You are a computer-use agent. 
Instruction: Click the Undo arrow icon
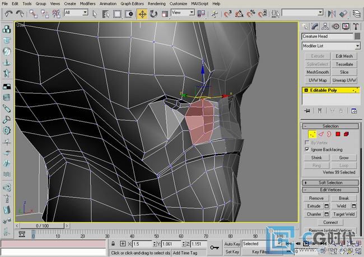coord(8,14)
